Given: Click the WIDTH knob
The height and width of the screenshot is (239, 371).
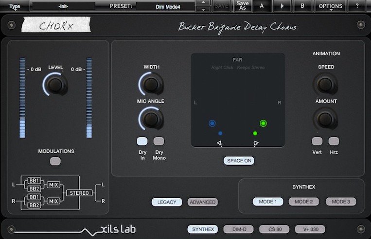Looking at the screenshot, I should tap(151, 84).
